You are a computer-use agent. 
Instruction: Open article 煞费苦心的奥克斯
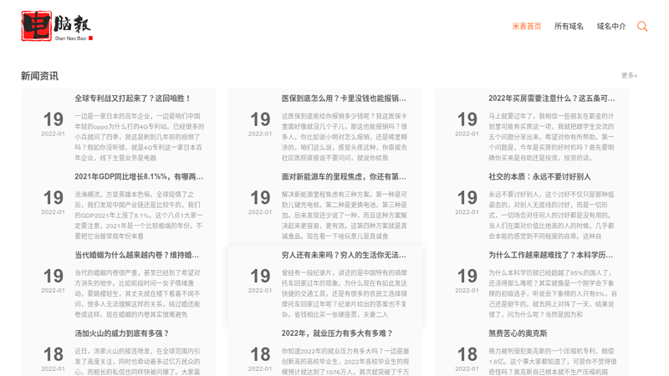pyautogui.click(x=518, y=333)
